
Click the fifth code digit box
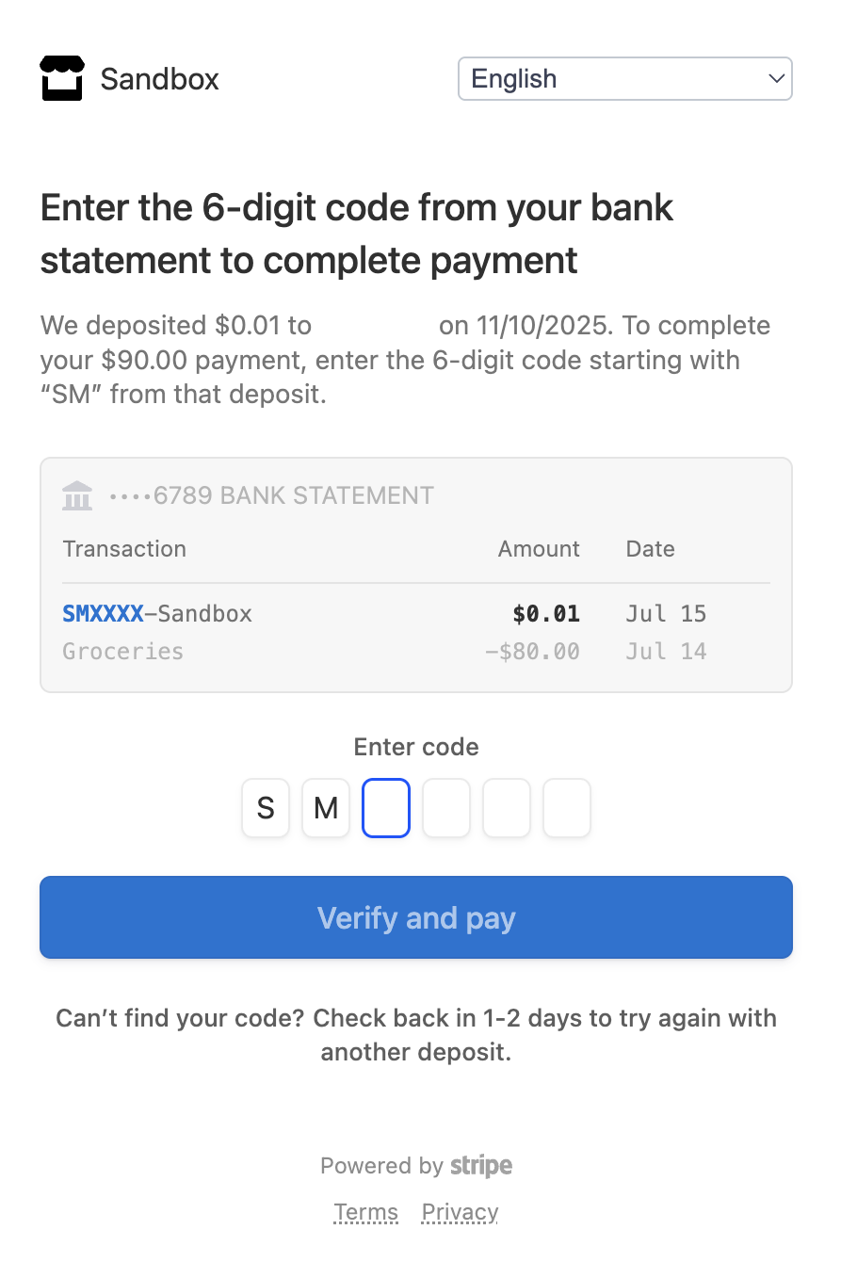point(507,808)
